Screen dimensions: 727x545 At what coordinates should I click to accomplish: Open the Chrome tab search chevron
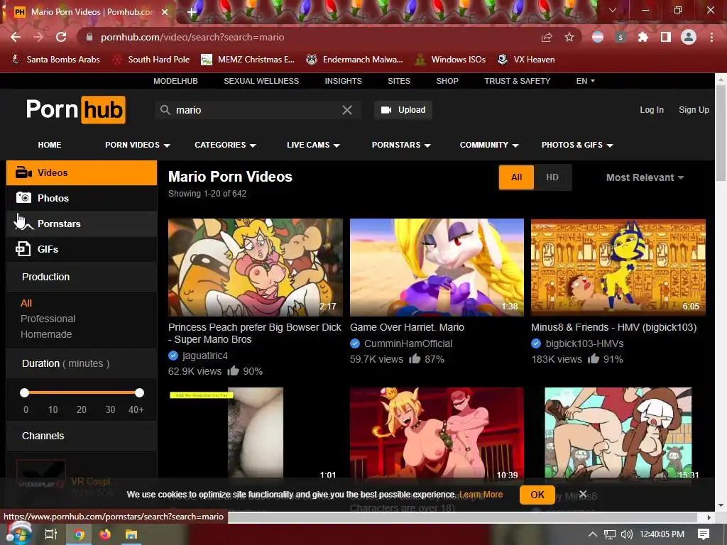point(613,10)
